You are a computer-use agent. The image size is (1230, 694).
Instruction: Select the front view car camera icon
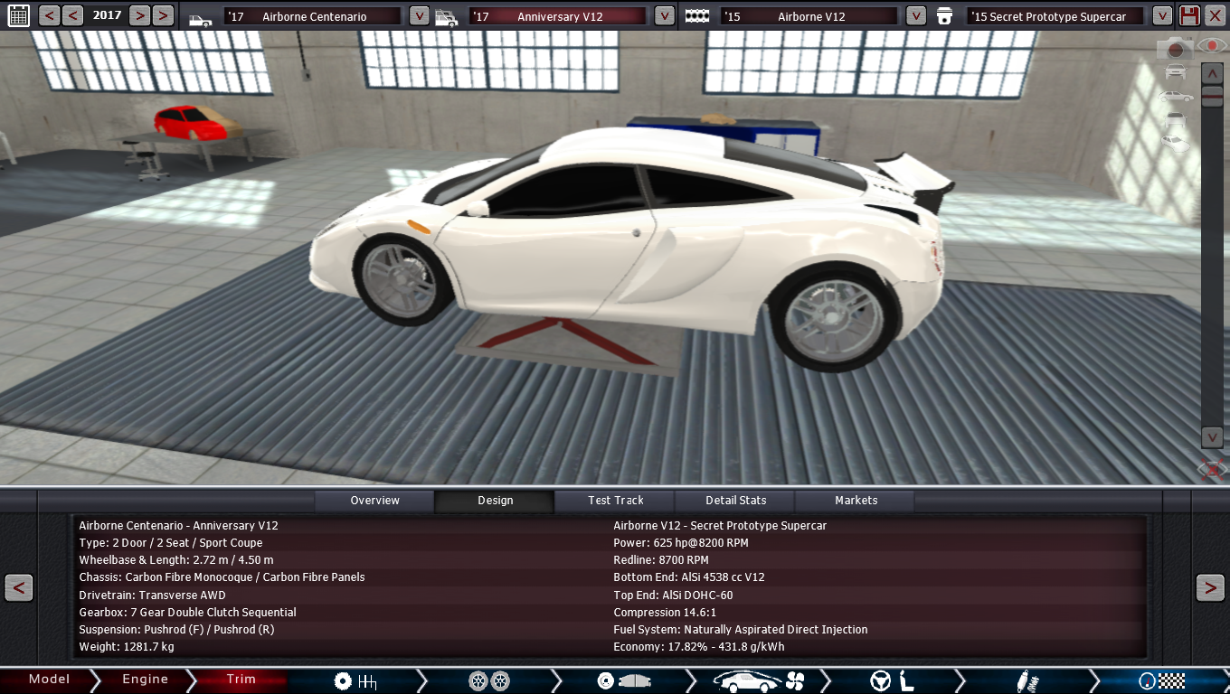(1175, 72)
